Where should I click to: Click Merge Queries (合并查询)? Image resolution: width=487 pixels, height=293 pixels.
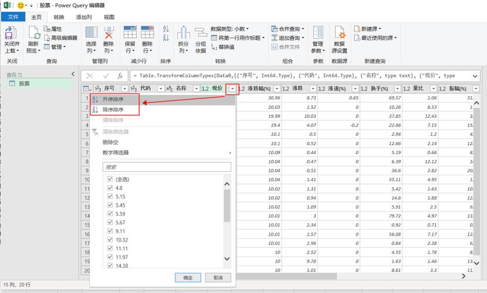click(288, 29)
